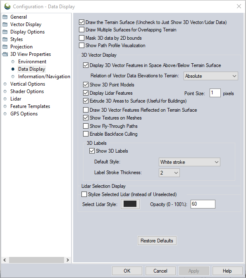Open the General folder icon
Screen dimensions: 246x278
5,17
